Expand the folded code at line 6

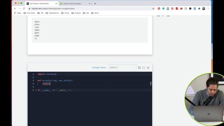coord(36,90)
